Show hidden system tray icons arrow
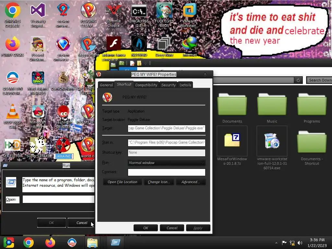 pos(276,243)
